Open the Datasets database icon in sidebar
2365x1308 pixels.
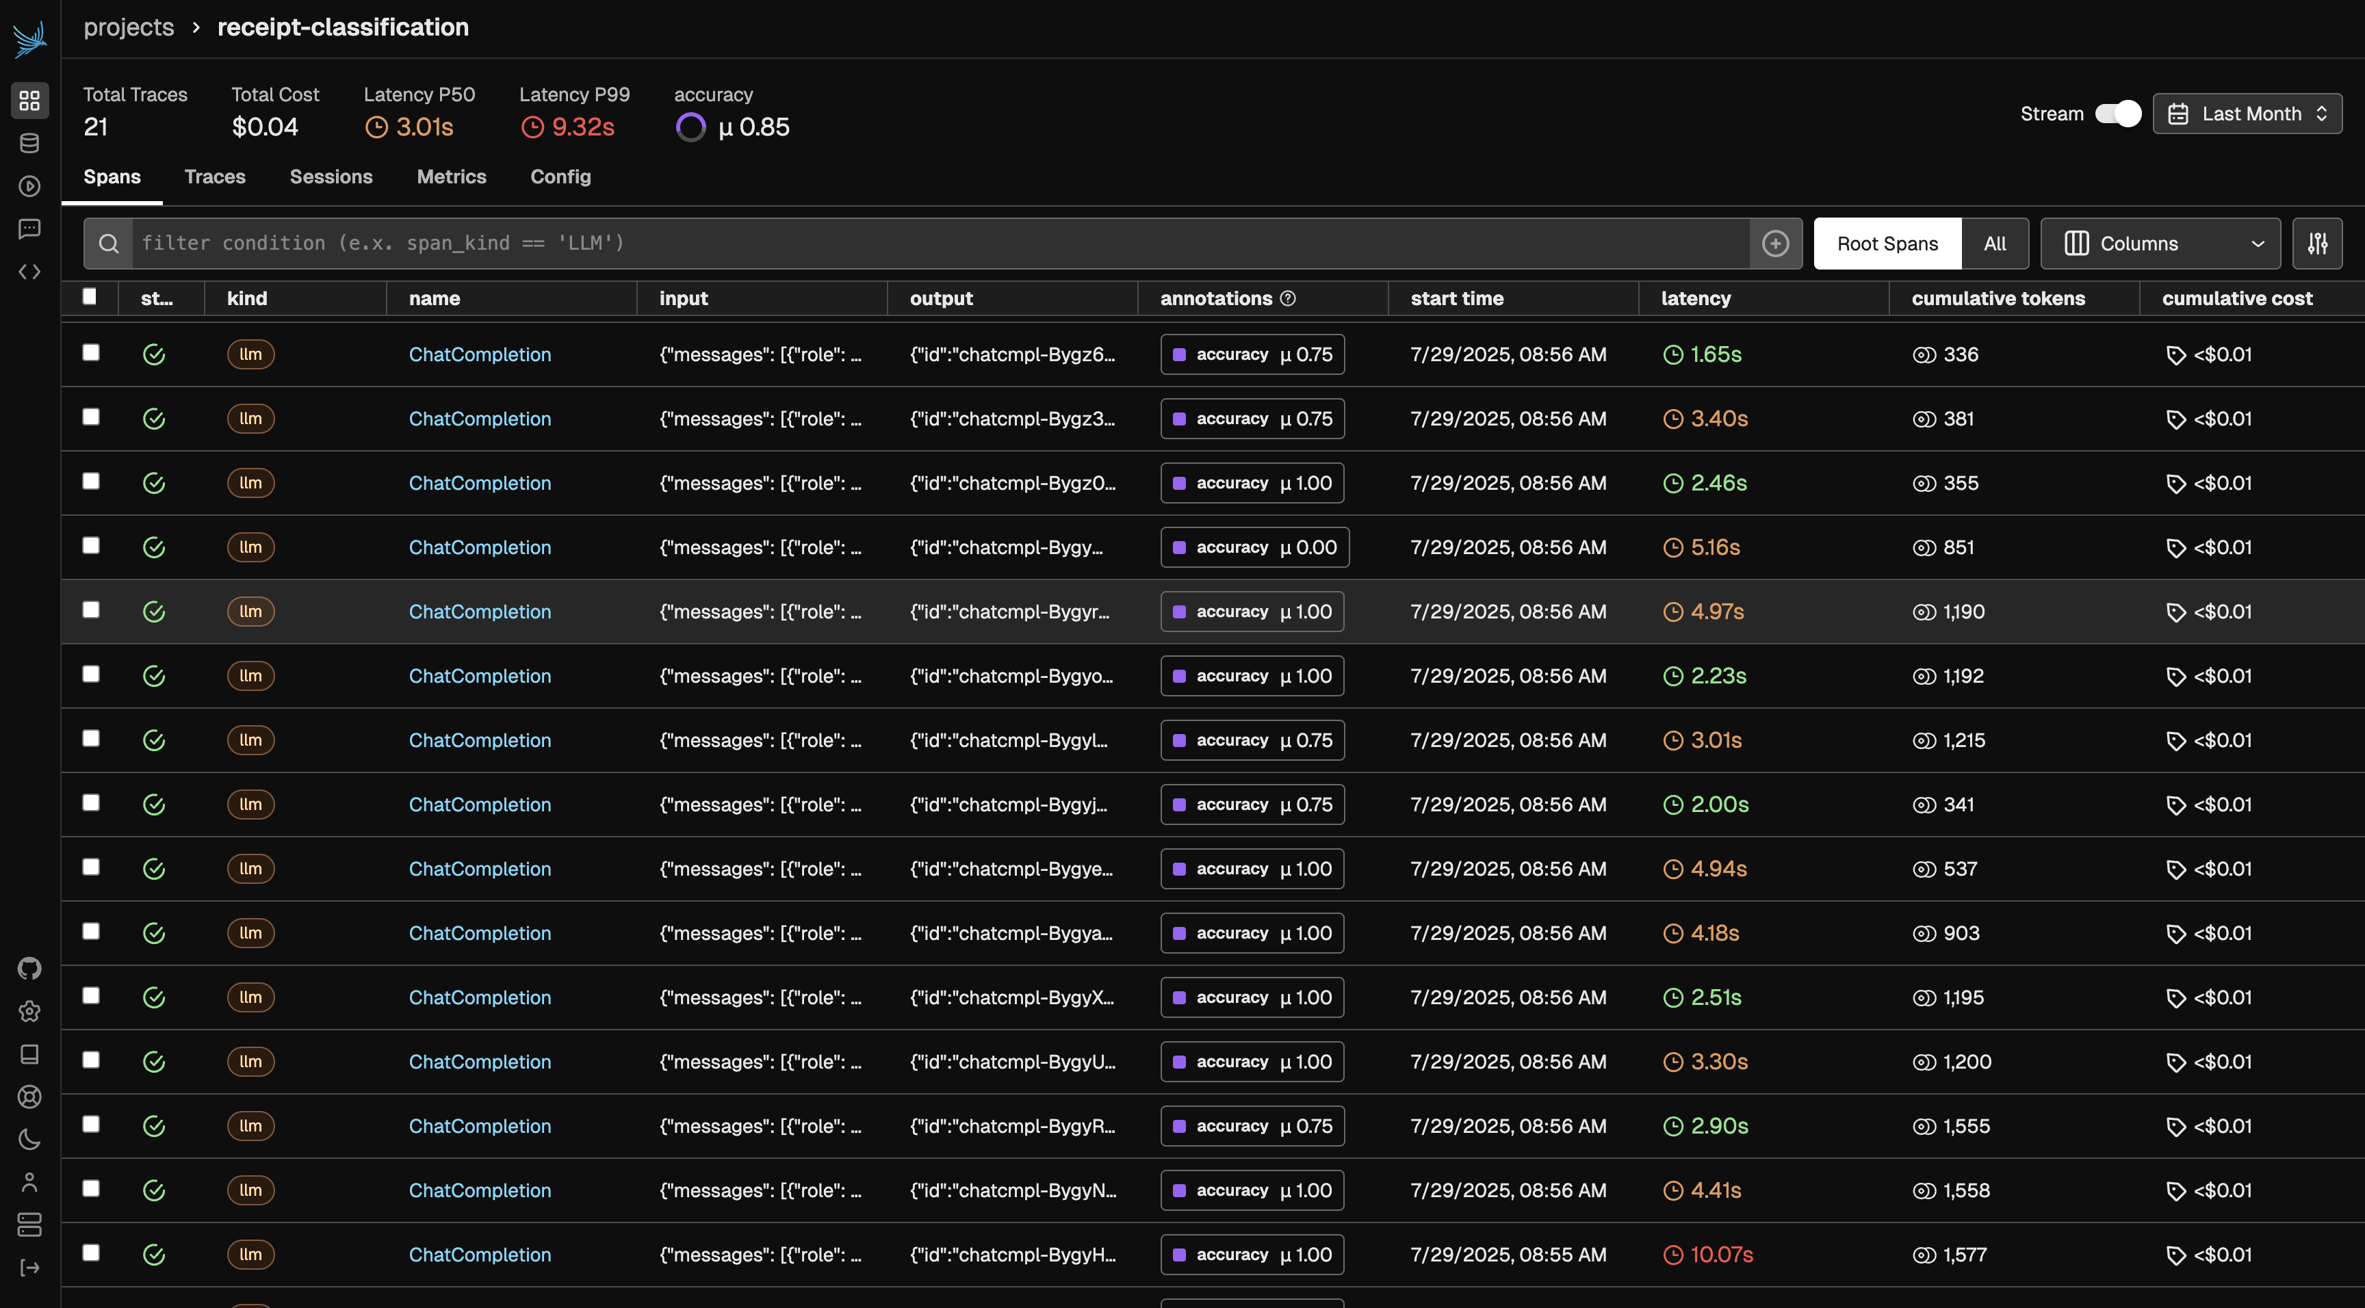click(29, 143)
